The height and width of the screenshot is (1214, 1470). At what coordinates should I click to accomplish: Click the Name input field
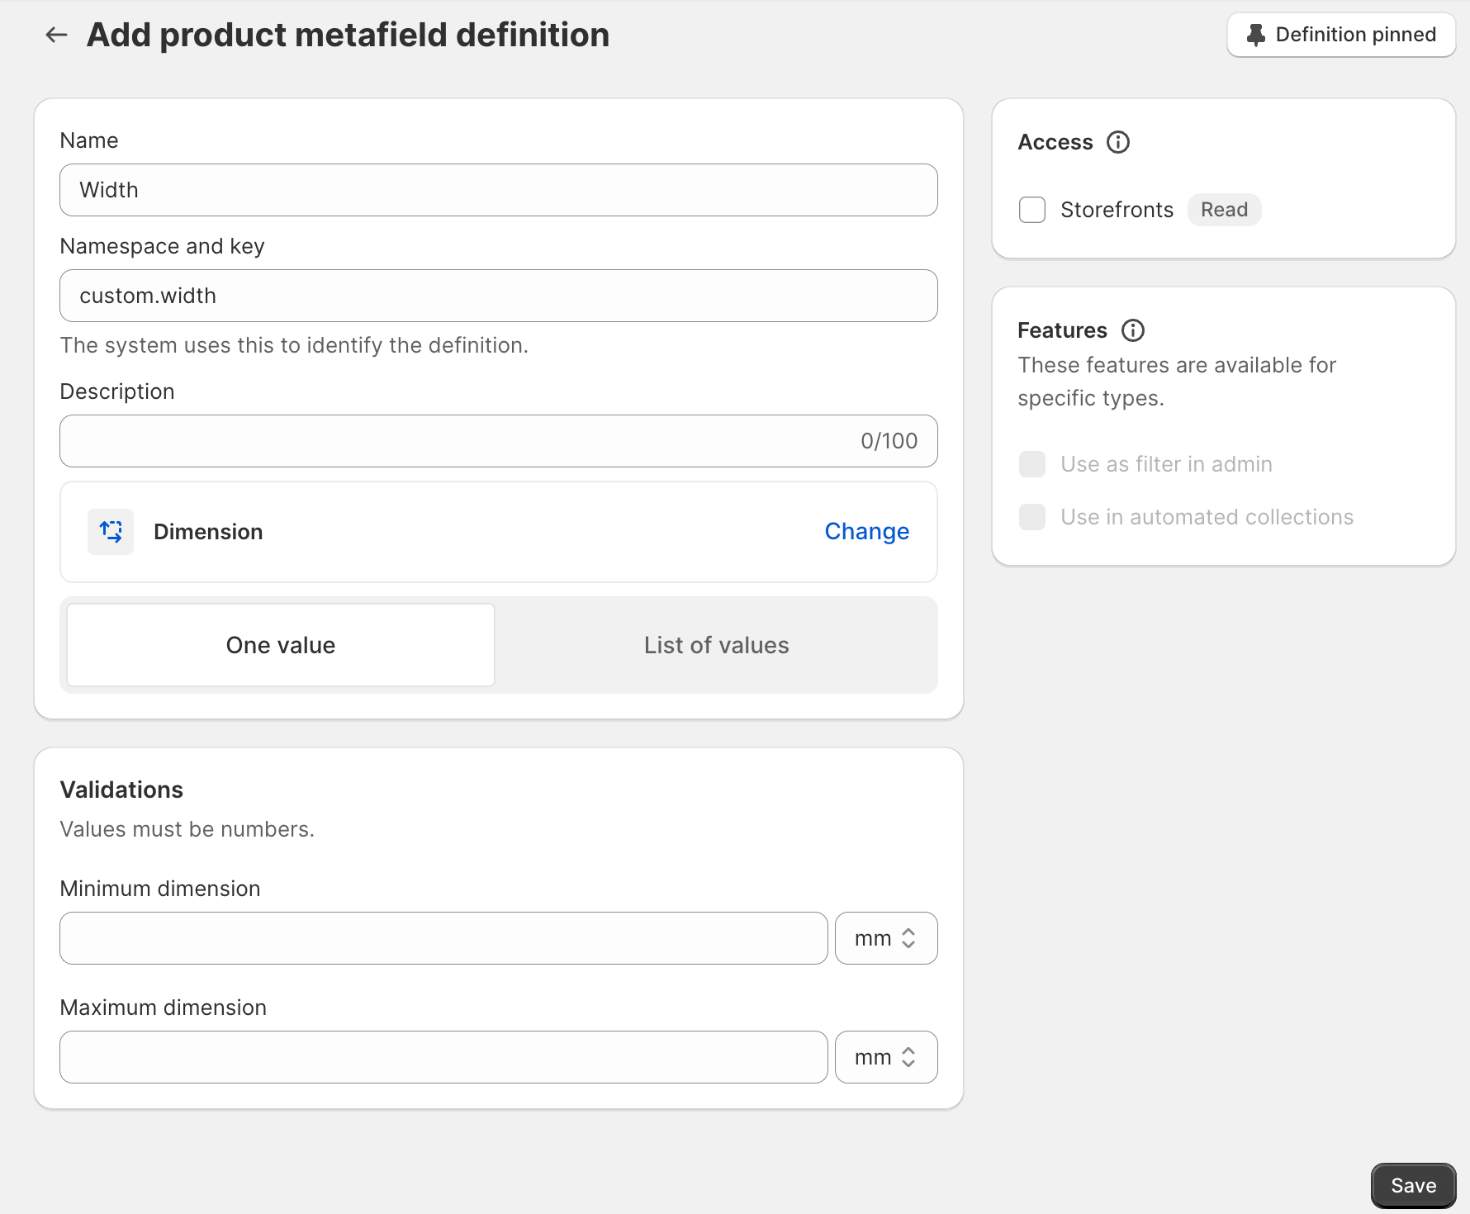point(498,190)
